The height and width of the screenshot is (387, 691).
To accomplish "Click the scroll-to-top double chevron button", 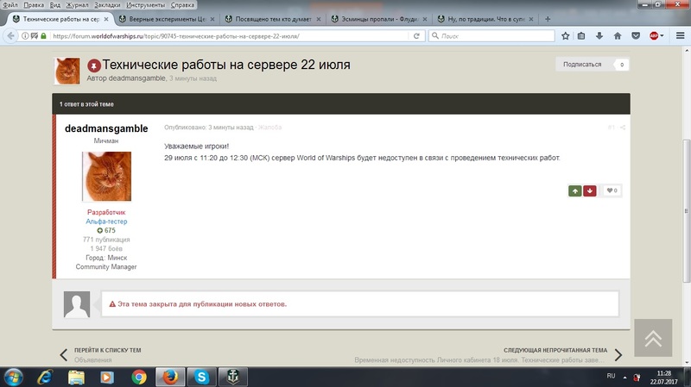I will pyautogui.click(x=653, y=338).
